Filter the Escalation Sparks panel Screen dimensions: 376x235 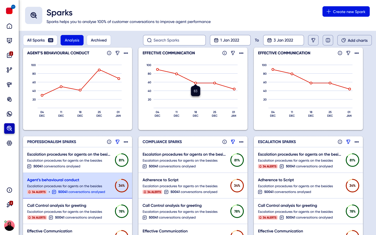348,142
